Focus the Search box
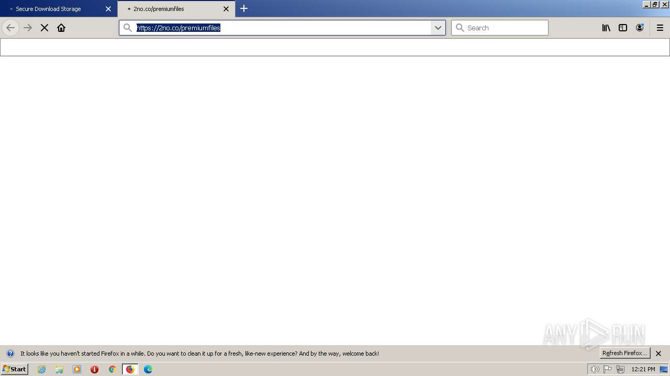 pos(500,28)
